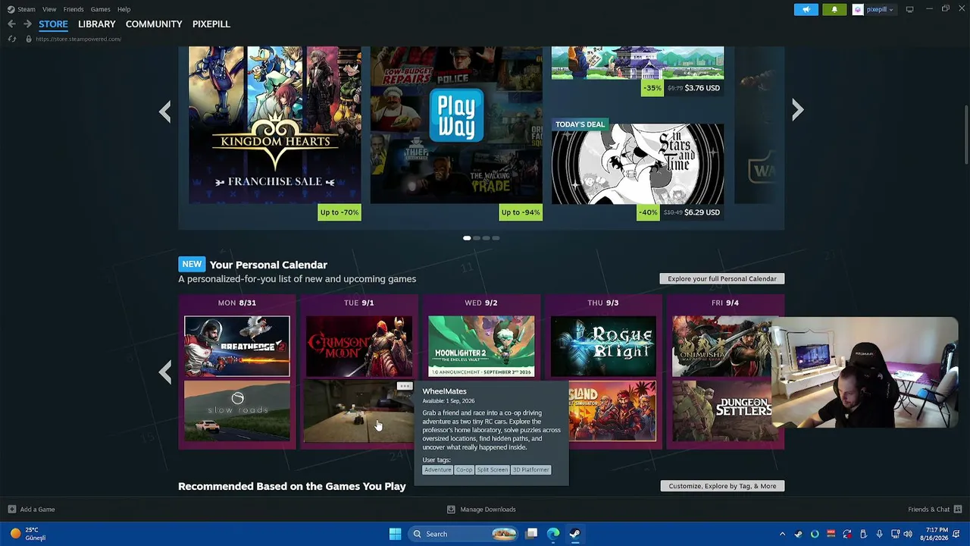Click the Steam logo in the menu bar
The image size is (970, 546).
[x=11, y=9]
